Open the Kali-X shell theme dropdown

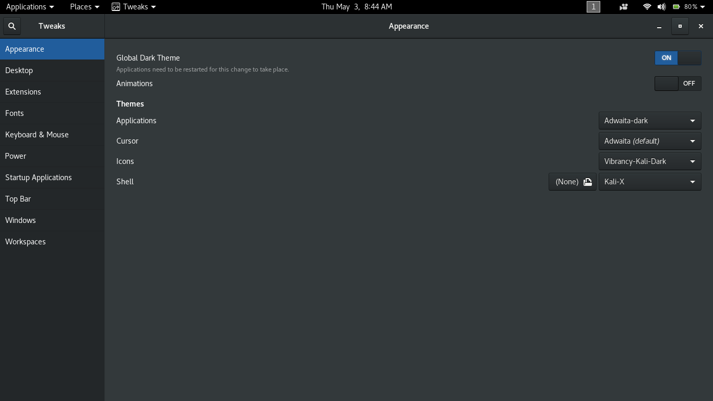[x=649, y=182]
